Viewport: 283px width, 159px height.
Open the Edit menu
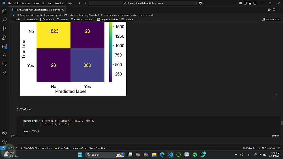pos(16,3)
